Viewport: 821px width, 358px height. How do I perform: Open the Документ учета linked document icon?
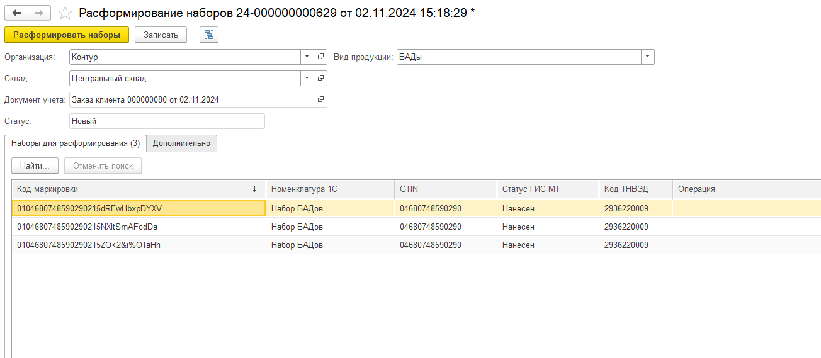320,100
